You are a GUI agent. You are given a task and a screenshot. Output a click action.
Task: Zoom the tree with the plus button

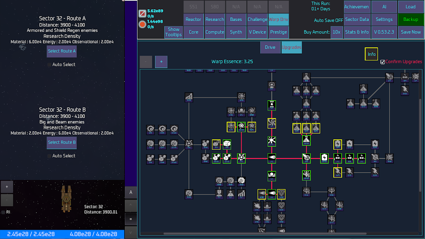pyautogui.click(x=161, y=62)
